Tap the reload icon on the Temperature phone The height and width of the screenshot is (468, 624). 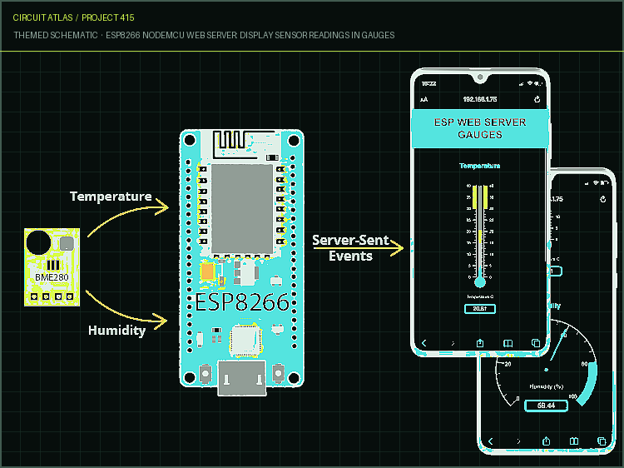(x=537, y=99)
